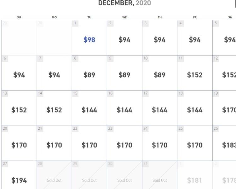Choose December 25 Friday $170 rate
This screenshot has height=189, width=236.
tap(195, 143)
